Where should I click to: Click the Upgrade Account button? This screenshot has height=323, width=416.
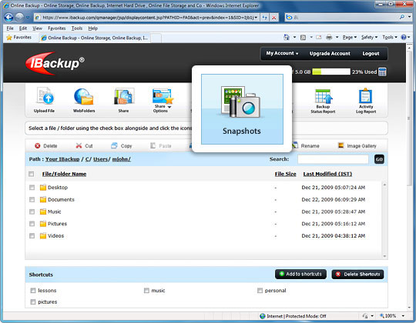[x=330, y=54]
